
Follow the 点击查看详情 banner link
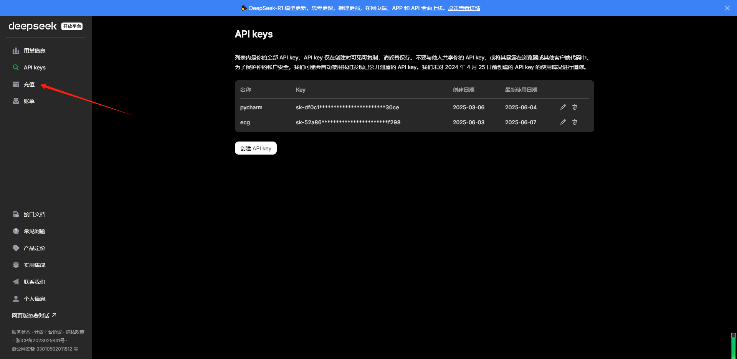click(x=464, y=8)
